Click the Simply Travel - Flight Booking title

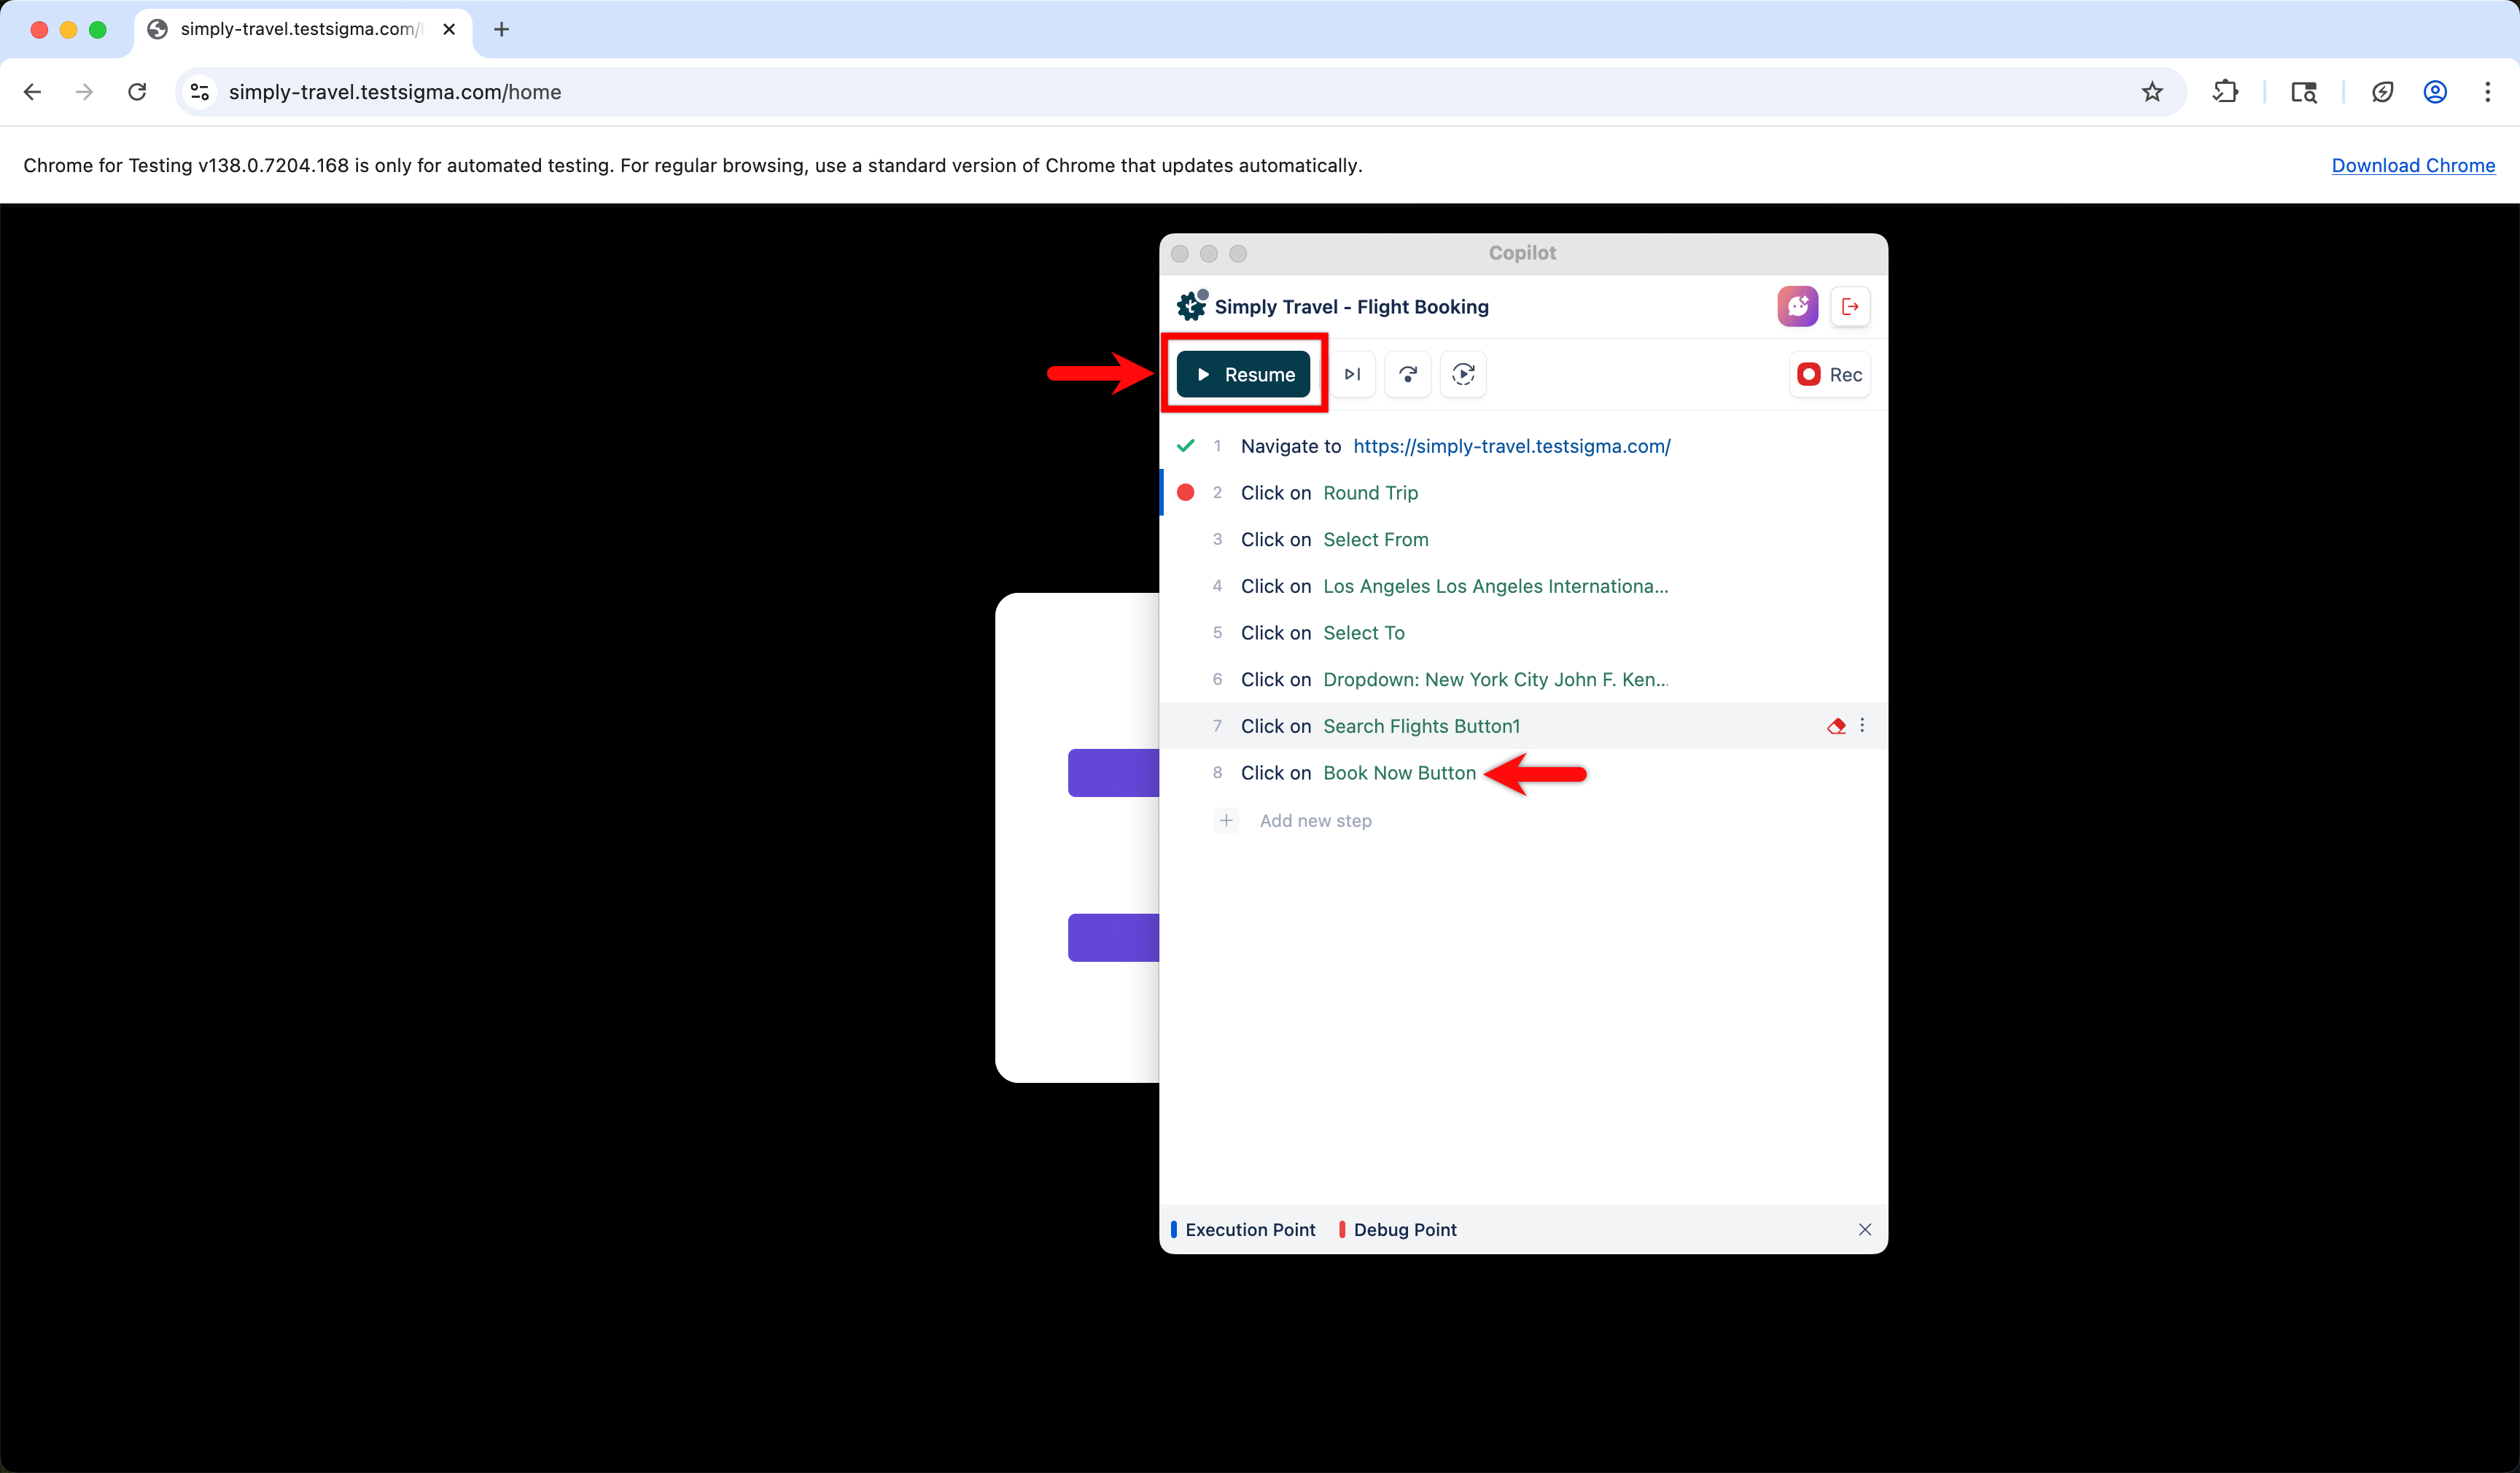(x=1351, y=306)
